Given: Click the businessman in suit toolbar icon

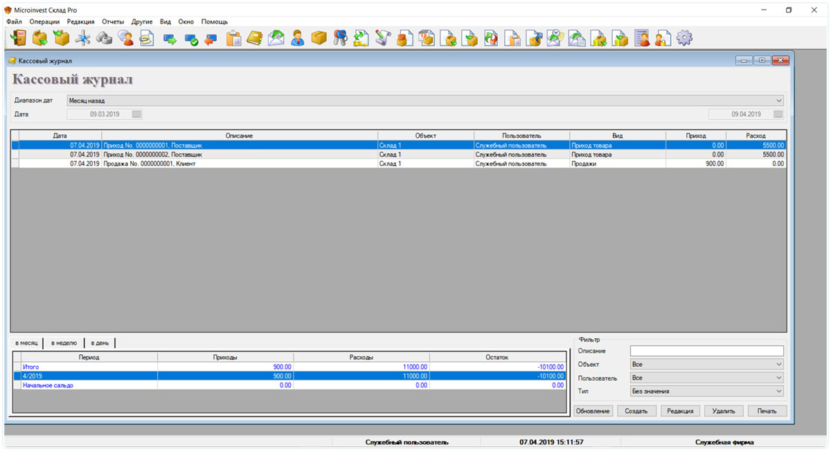Looking at the screenshot, I should click(x=297, y=38).
